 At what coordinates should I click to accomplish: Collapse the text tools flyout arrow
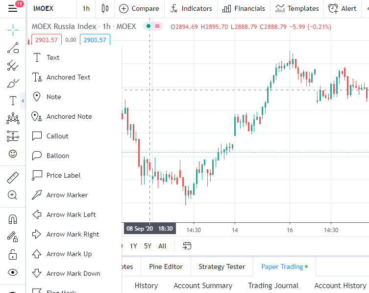click(x=23, y=101)
